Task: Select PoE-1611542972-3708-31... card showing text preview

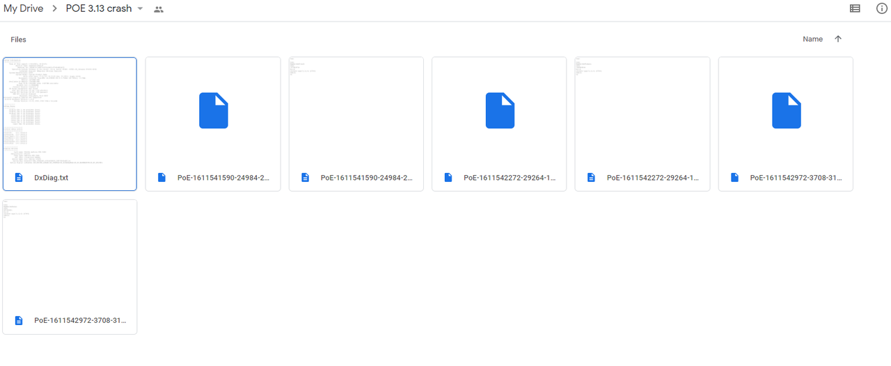Action: 70,267
